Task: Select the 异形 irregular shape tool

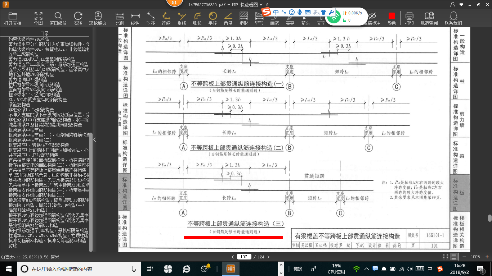Action: pyautogui.click(x=259, y=19)
